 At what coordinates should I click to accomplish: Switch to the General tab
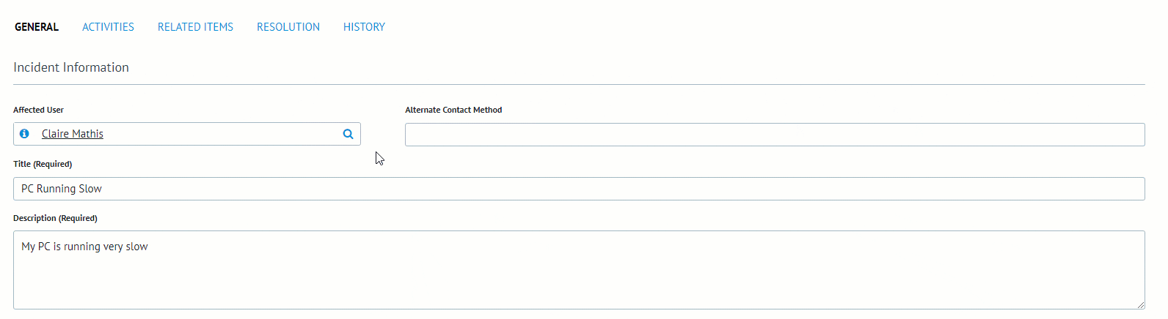tap(37, 27)
